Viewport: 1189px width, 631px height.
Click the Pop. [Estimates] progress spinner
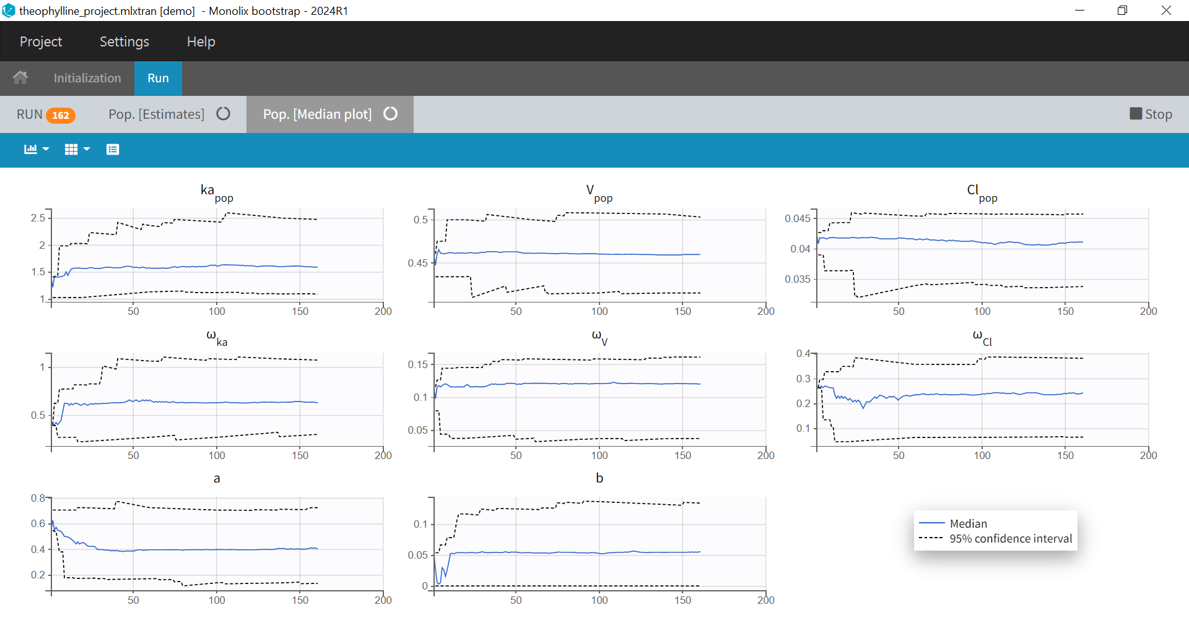[x=224, y=114]
